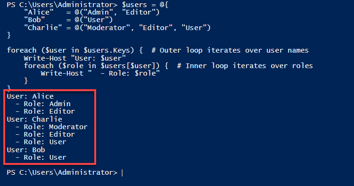This screenshot has width=354, height=186.
Task: Click the Write-Host "User: $user" command
Action: click(75, 58)
